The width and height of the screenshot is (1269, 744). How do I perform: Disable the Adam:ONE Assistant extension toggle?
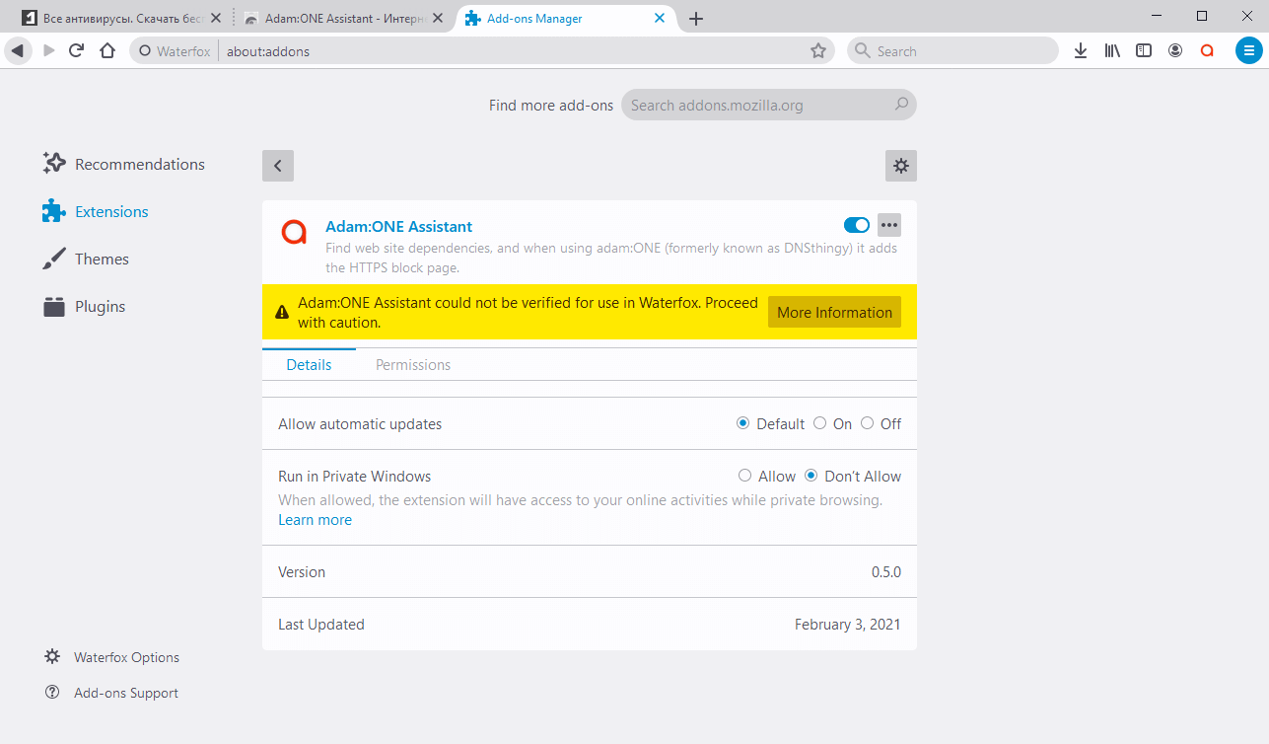(x=857, y=225)
